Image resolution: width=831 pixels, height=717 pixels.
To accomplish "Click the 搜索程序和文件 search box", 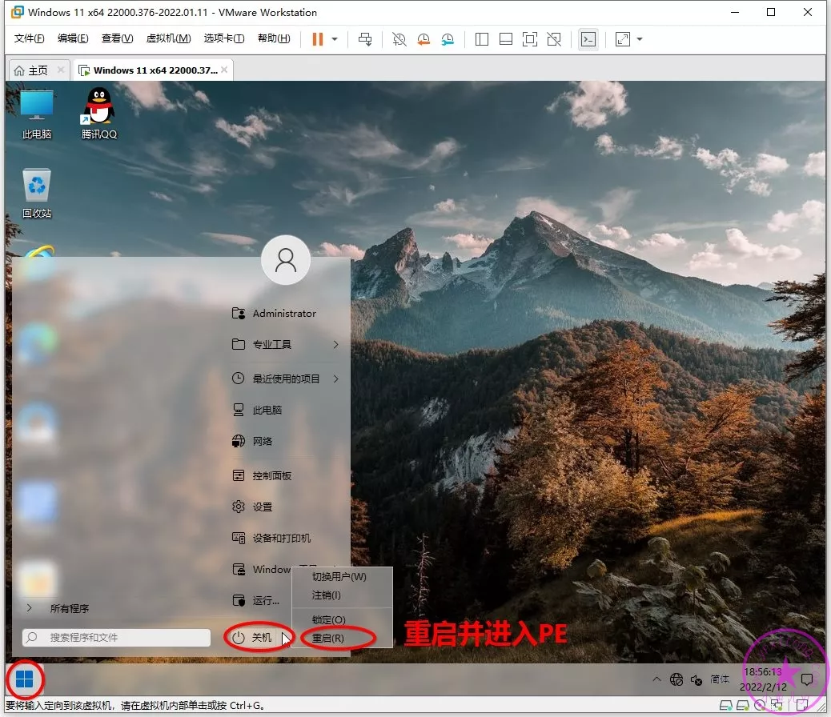I will click(x=116, y=638).
